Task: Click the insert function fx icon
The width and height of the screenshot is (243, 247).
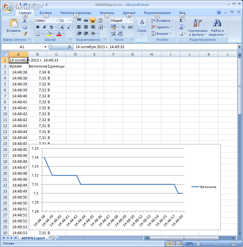Action: [x=70, y=47]
